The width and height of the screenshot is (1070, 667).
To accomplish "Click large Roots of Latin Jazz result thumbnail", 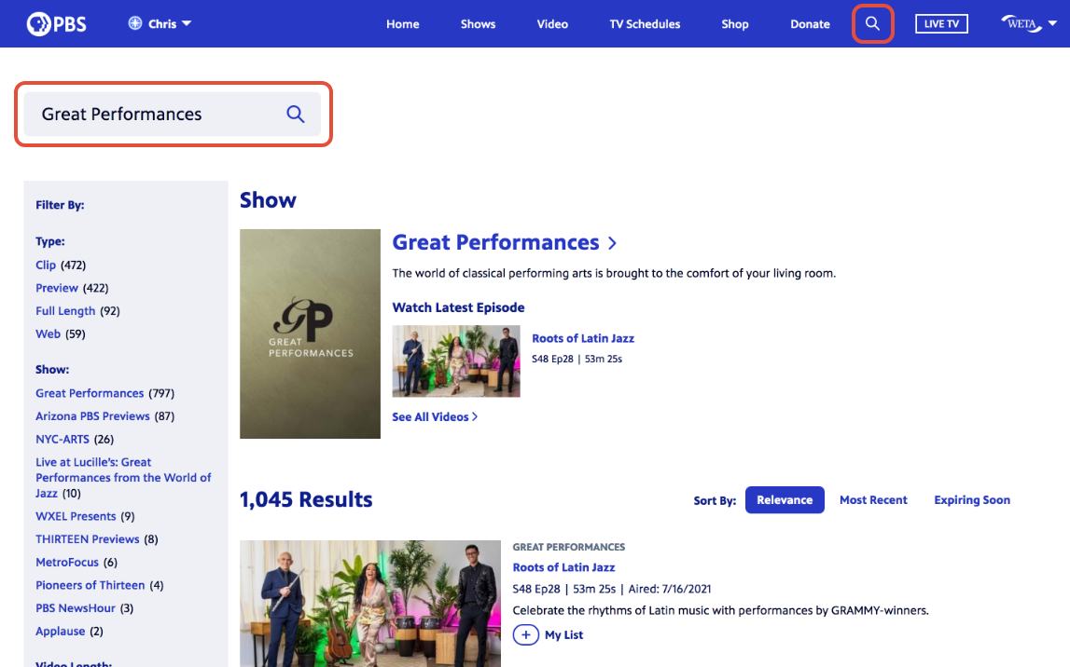I will [369, 604].
